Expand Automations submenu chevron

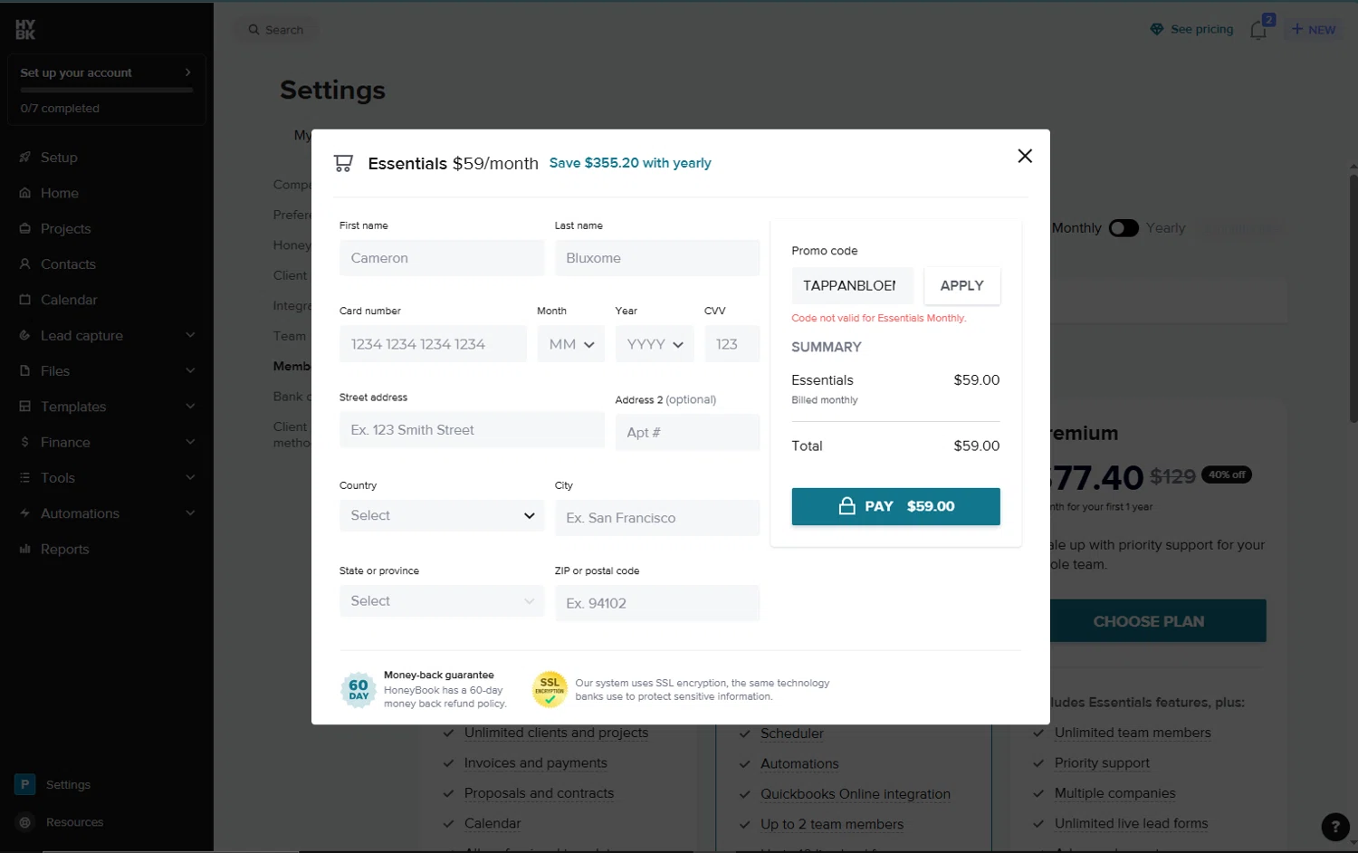(190, 513)
